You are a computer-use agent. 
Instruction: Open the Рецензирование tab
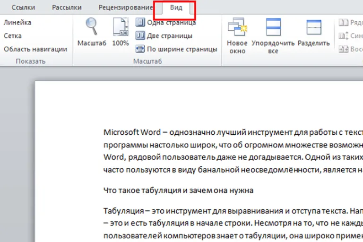click(x=126, y=8)
